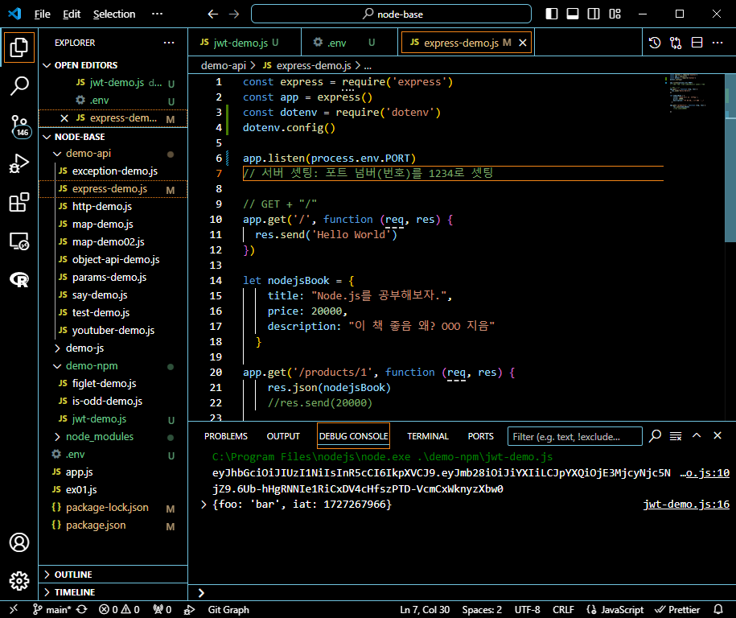
Task: Change indentation via Spaces: 2
Action: tap(482, 609)
